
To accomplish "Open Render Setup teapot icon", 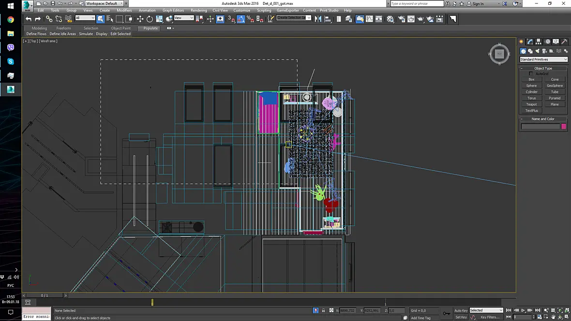I will point(401,19).
